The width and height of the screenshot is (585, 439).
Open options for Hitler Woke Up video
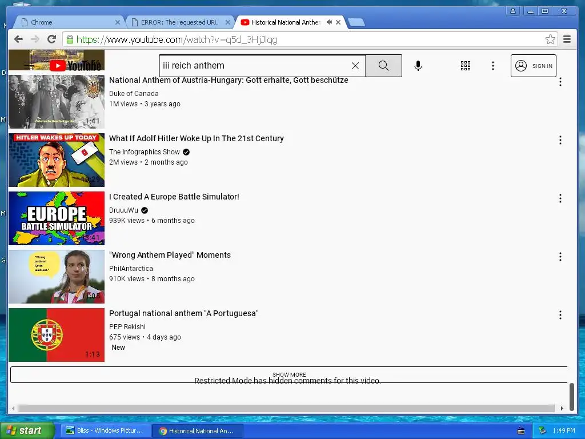click(560, 140)
